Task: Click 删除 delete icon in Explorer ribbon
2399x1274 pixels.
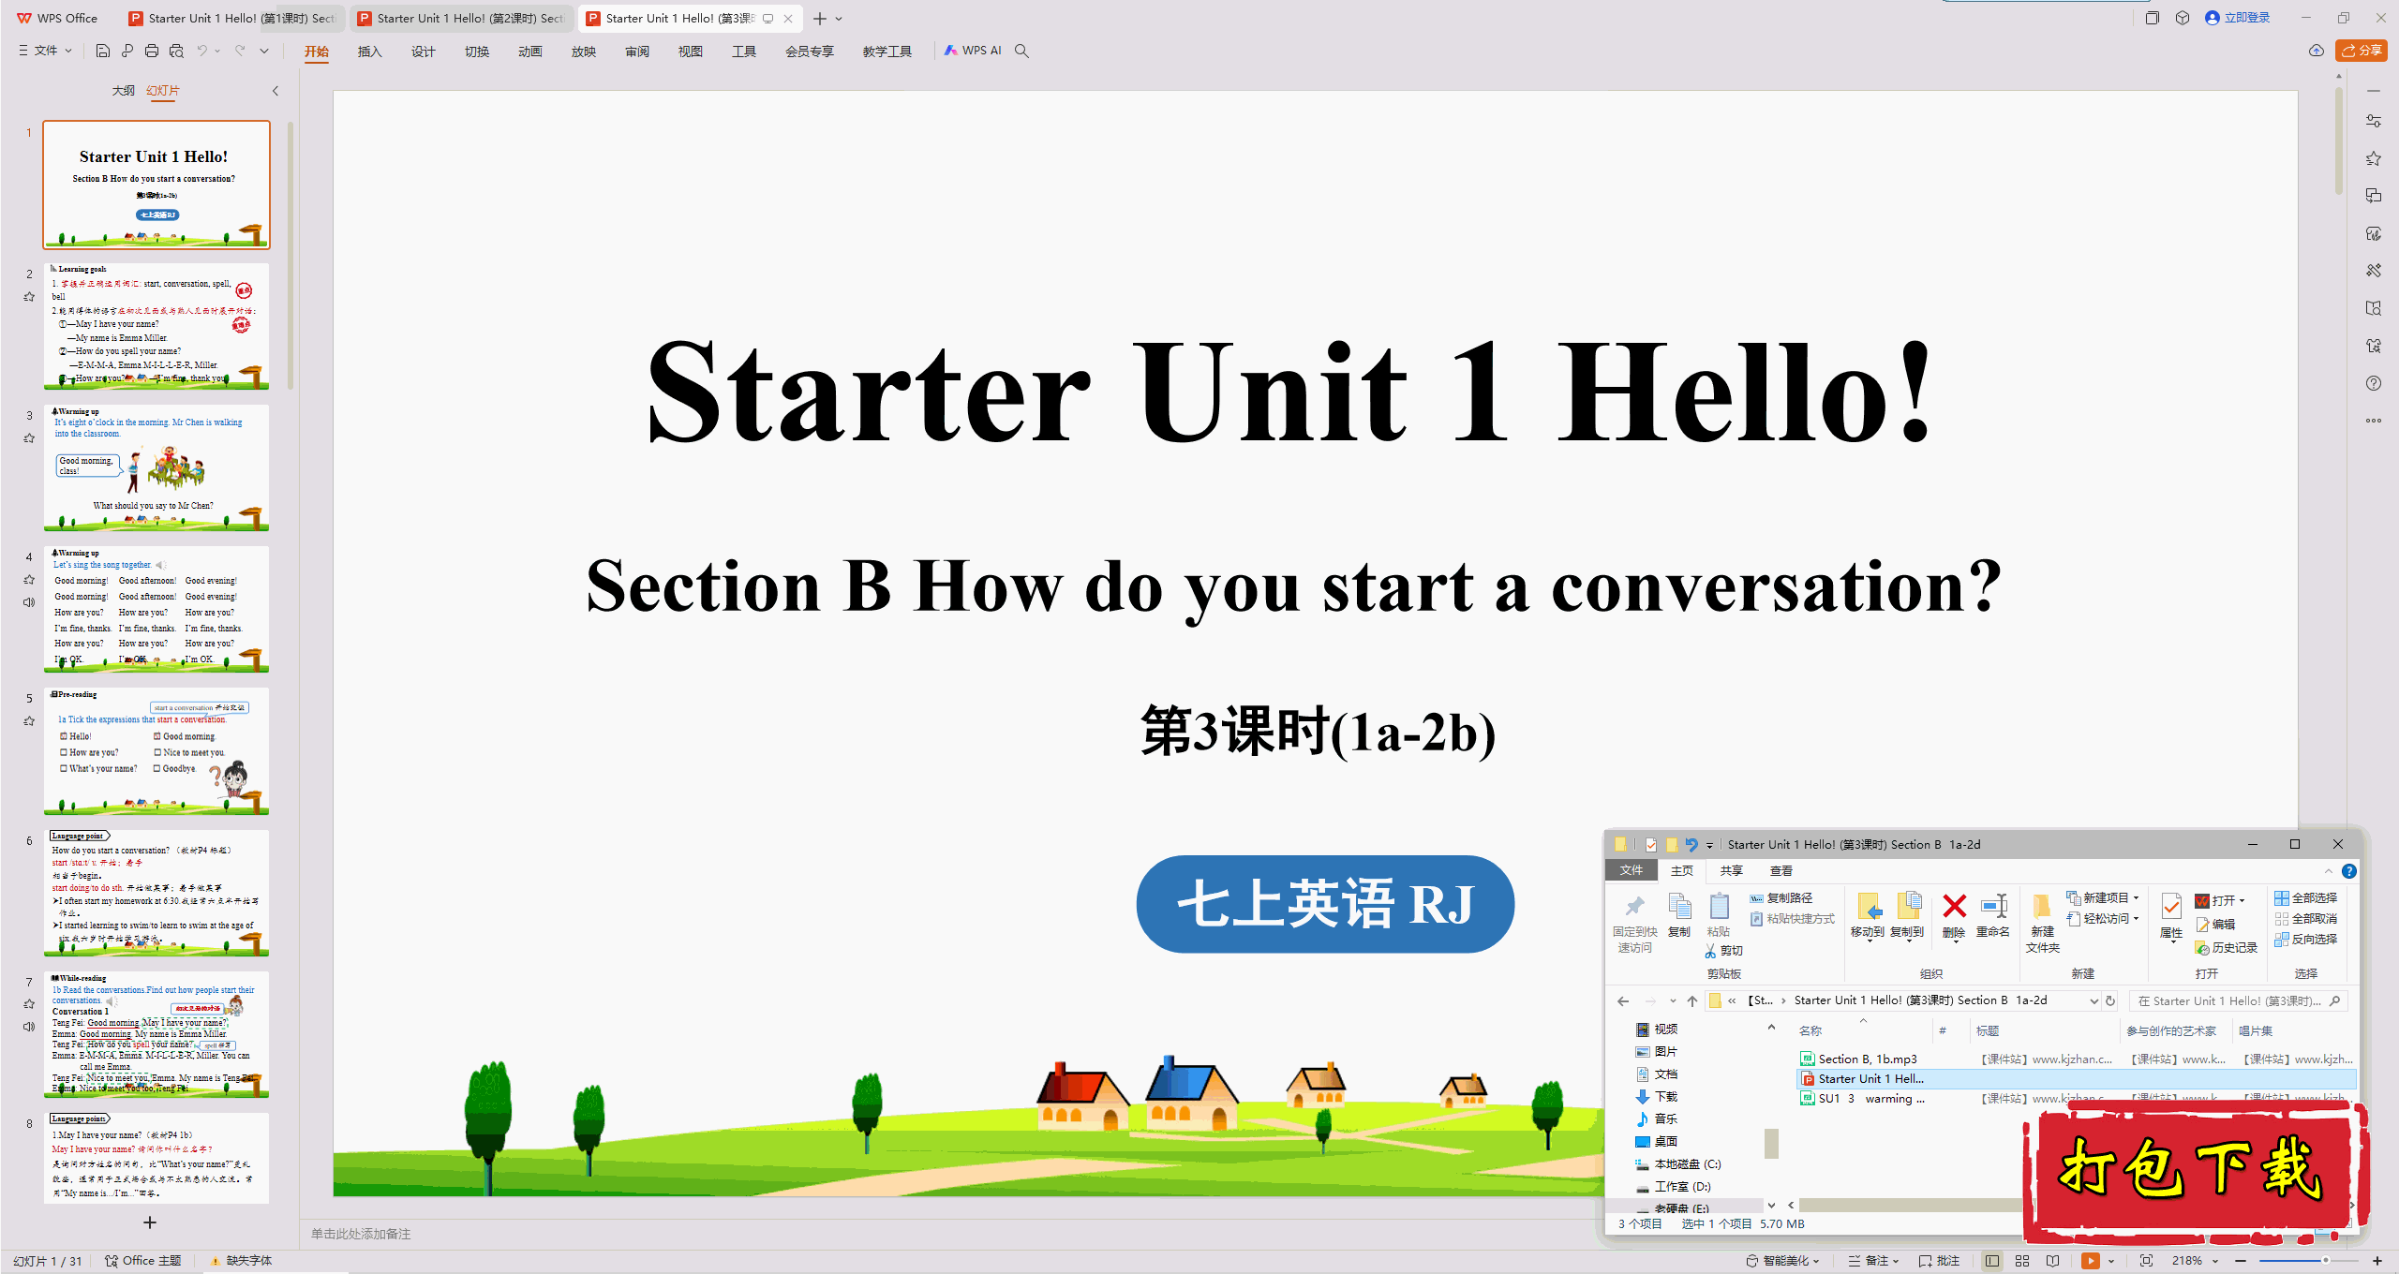Action: 1954,916
